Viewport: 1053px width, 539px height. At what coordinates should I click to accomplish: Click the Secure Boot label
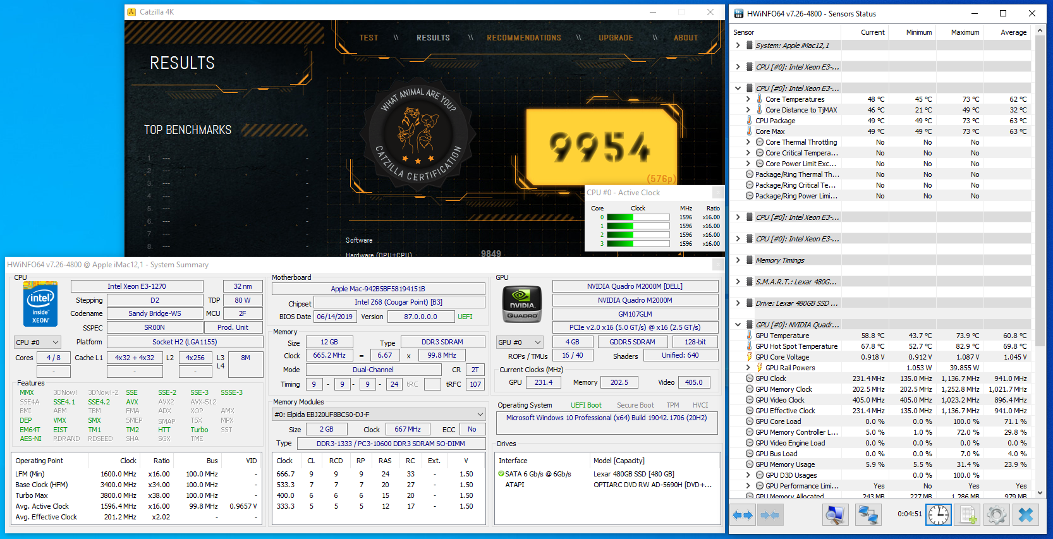click(635, 405)
